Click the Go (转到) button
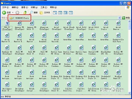 [x=126, y=18]
